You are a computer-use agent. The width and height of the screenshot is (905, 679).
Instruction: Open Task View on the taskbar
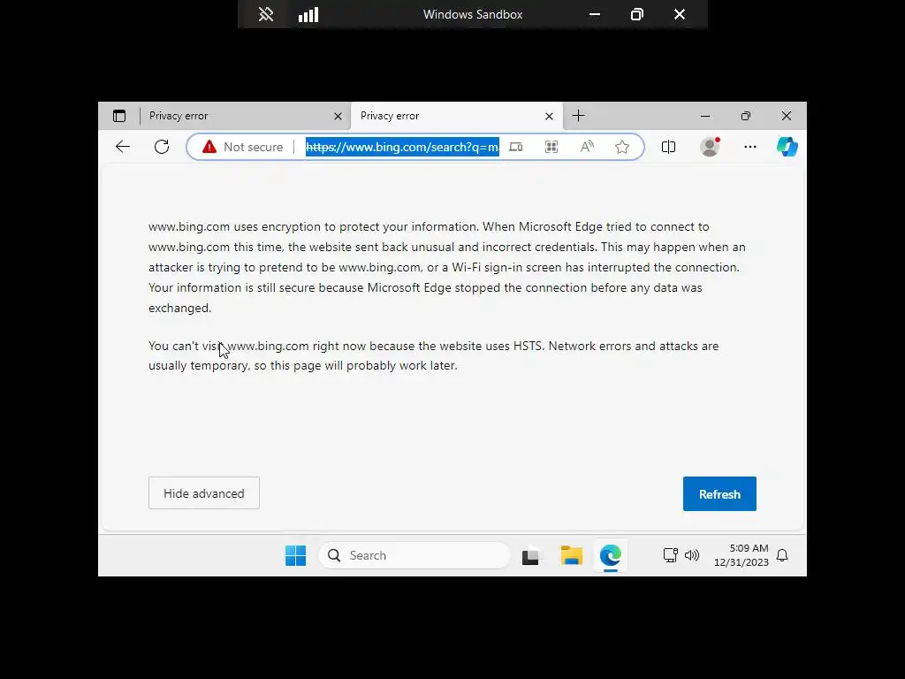click(x=530, y=556)
